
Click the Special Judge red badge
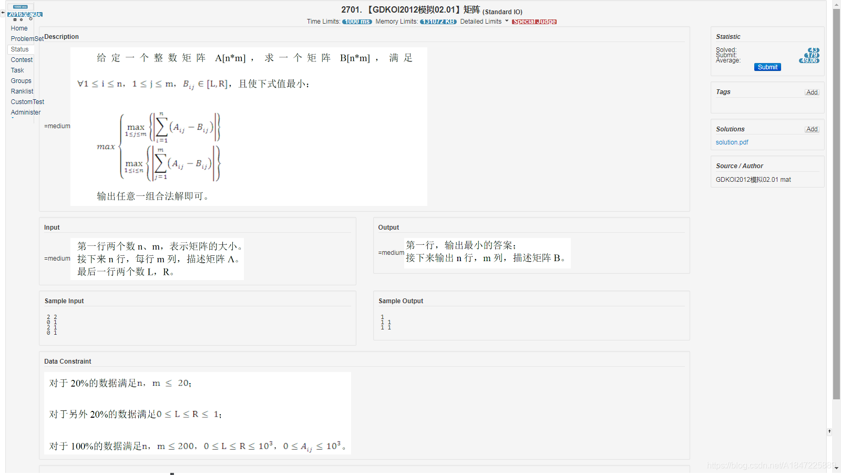(x=534, y=22)
